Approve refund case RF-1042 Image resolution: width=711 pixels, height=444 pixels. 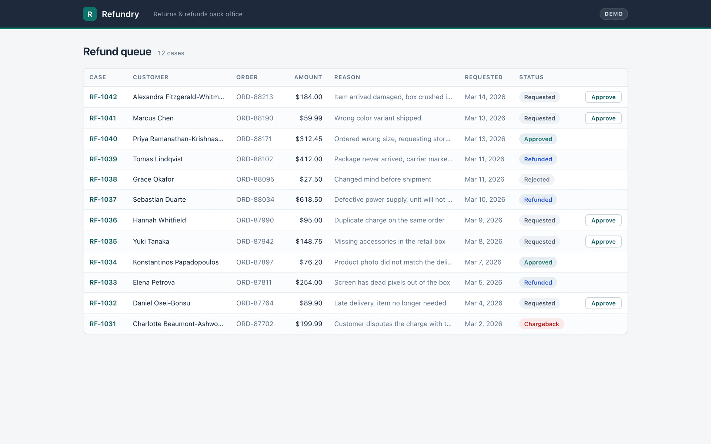[x=603, y=97]
